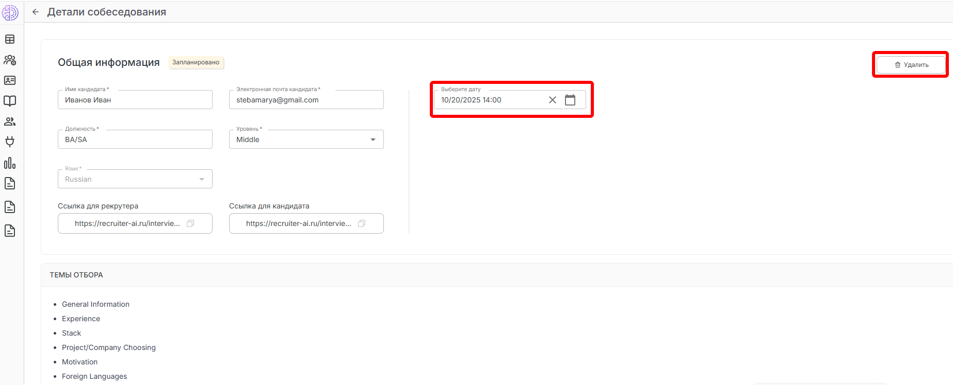Open the two-people sidebar icon
953x385 pixels.
10,121
